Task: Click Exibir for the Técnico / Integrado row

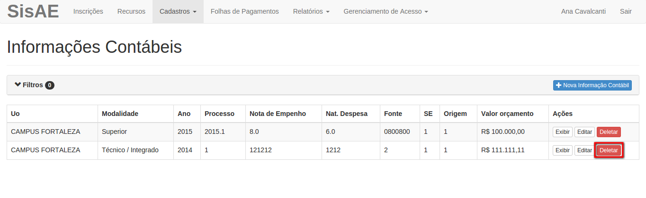Action: click(563, 150)
